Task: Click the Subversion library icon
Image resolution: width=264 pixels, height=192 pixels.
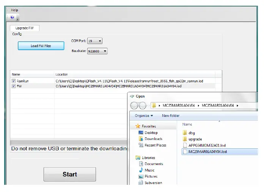Action: click(141, 183)
